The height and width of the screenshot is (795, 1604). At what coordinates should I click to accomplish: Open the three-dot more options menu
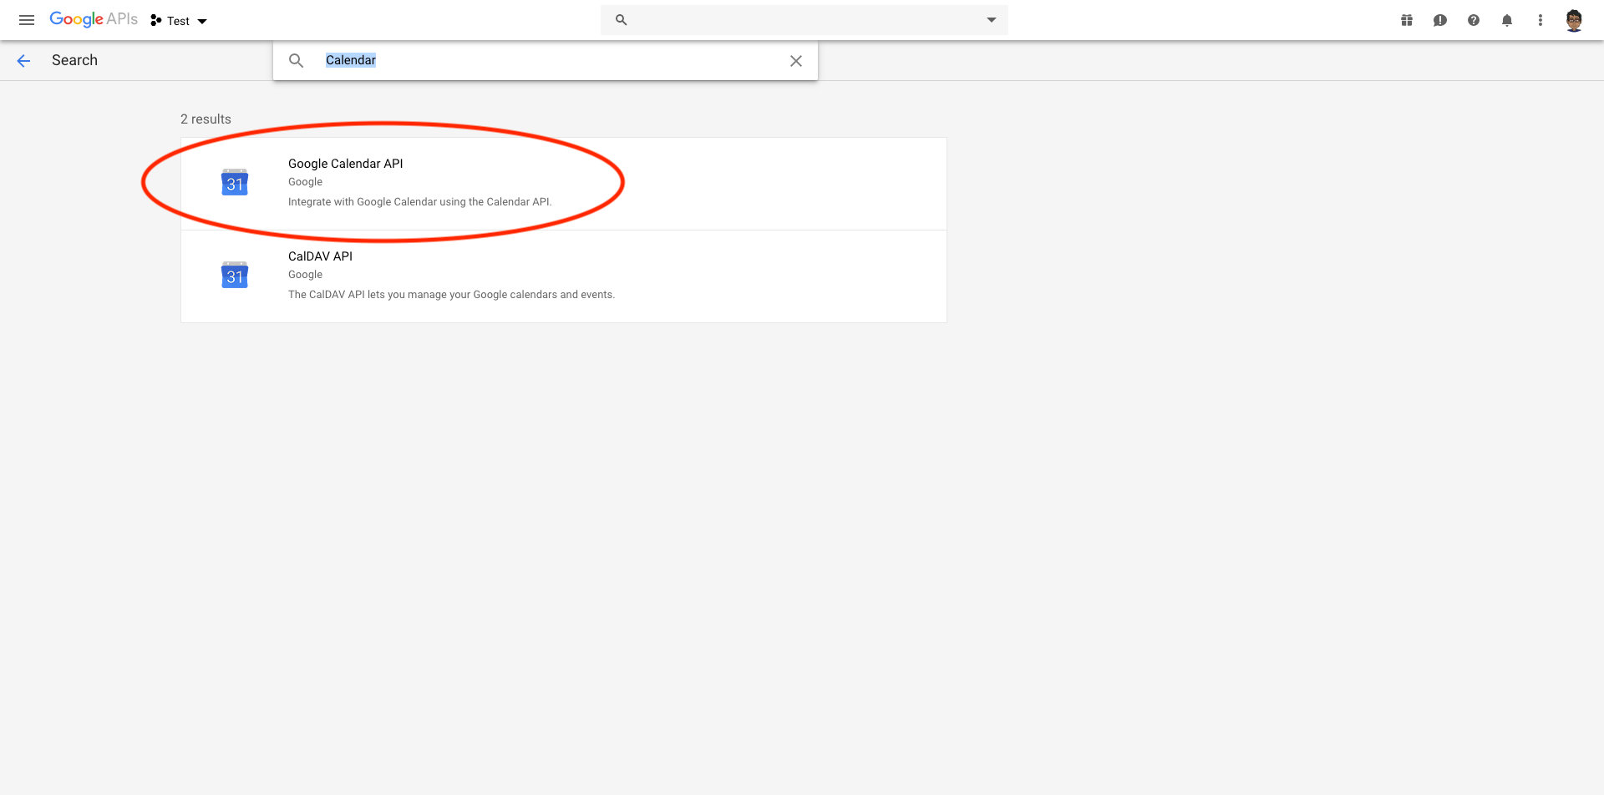point(1541,20)
